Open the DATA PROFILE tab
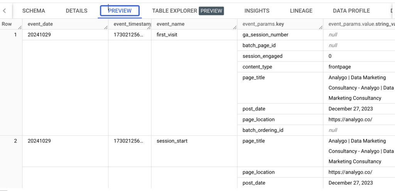 coord(351,11)
